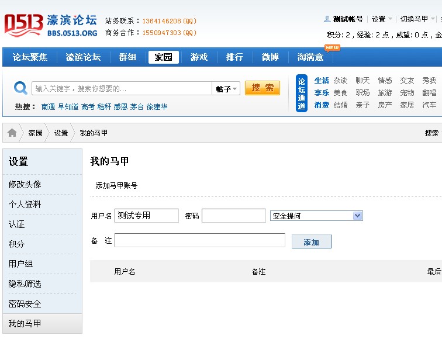Click the 用户名 table column header
The image size is (442, 339).
pyautogui.click(x=125, y=272)
